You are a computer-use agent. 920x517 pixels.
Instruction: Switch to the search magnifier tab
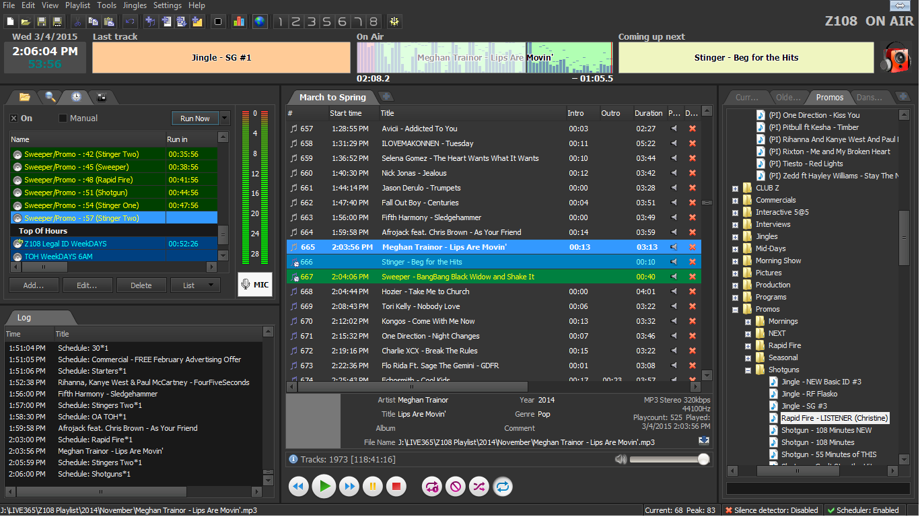point(50,97)
